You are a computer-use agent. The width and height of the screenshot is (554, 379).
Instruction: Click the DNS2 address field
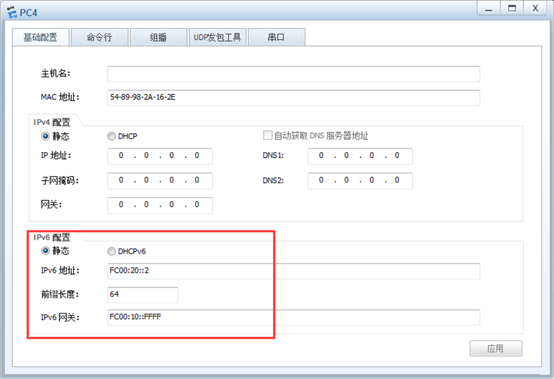tap(360, 181)
